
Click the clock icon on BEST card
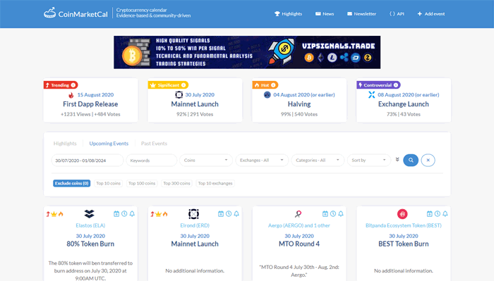tap(438, 213)
